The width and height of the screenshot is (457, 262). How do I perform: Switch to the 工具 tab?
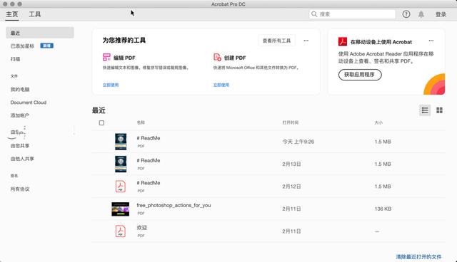pos(35,14)
